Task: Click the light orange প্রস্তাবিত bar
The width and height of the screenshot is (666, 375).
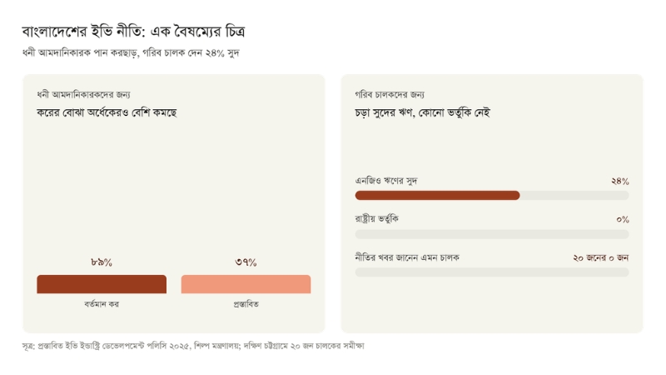Action: 246,284
